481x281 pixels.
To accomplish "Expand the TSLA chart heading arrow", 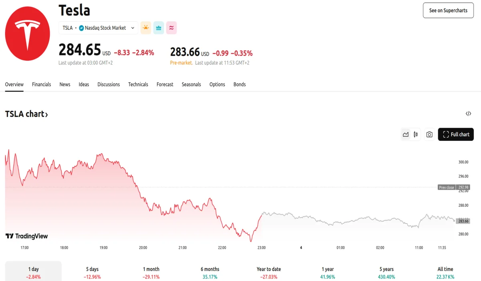I will 46,114.
